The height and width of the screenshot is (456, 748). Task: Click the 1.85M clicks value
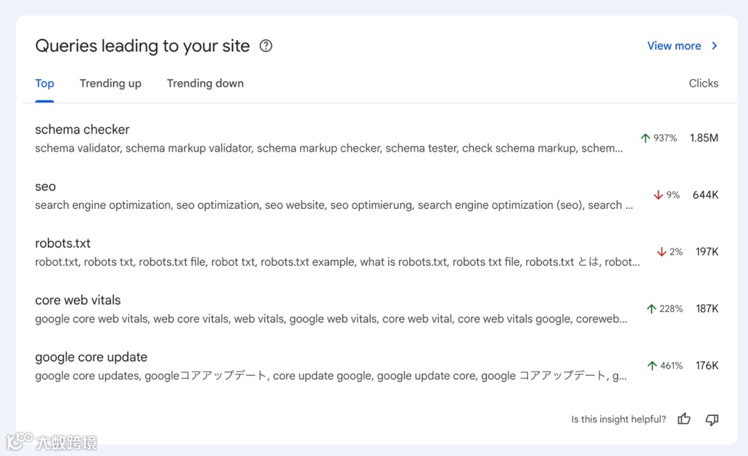click(x=704, y=138)
